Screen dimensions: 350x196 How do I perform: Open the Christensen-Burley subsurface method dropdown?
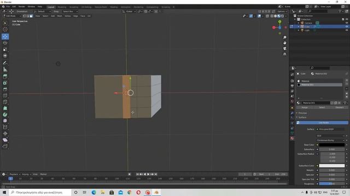[330, 140]
